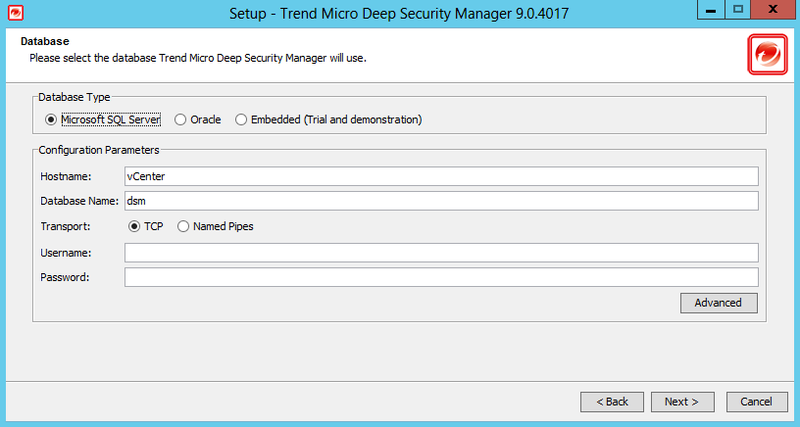This screenshot has width=800, height=427.
Task: Click the Hostname field containing vCenter
Action: click(441, 176)
